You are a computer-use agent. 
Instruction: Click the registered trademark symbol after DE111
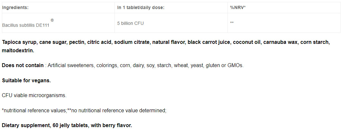(x=52, y=20)
